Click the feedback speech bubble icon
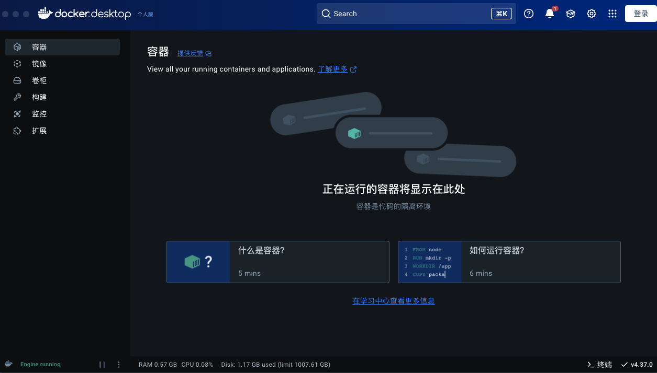Screen dimensions: 657x373 208,53
